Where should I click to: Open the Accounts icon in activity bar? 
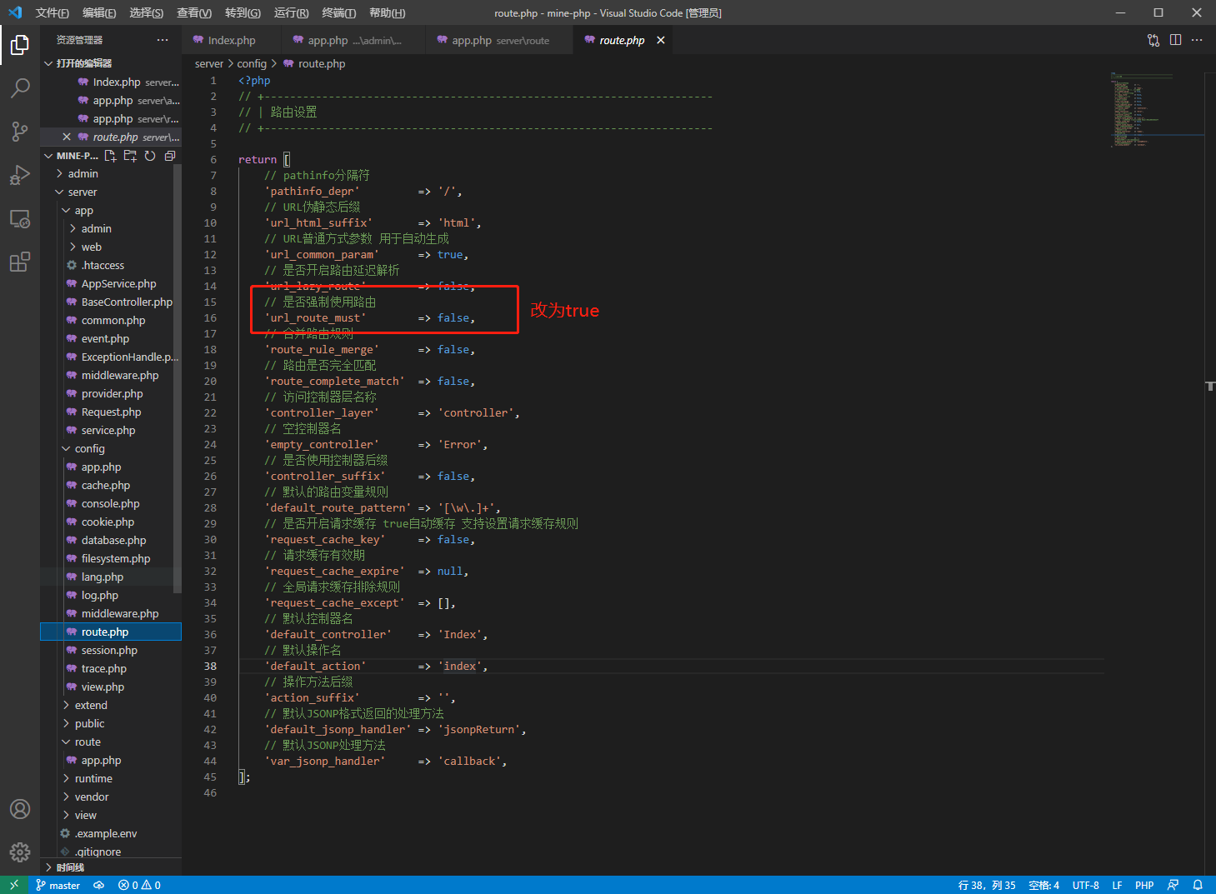click(20, 809)
